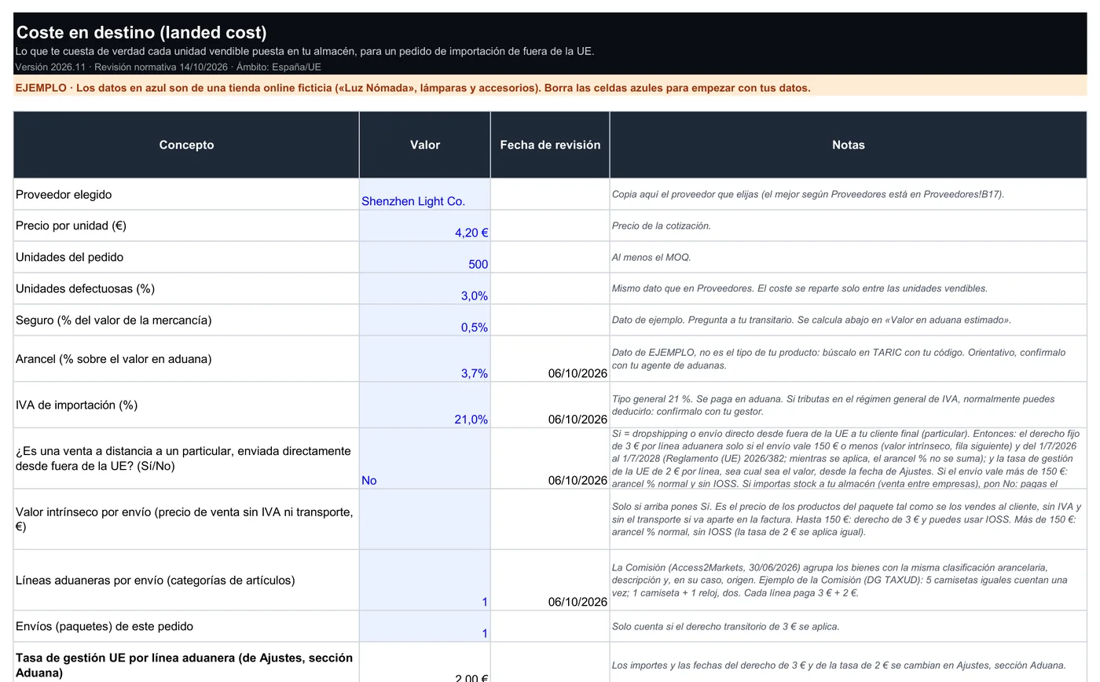Select the 06/10/2026 date in the IVA row
The height and width of the screenshot is (682, 1100).
[577, 420]
